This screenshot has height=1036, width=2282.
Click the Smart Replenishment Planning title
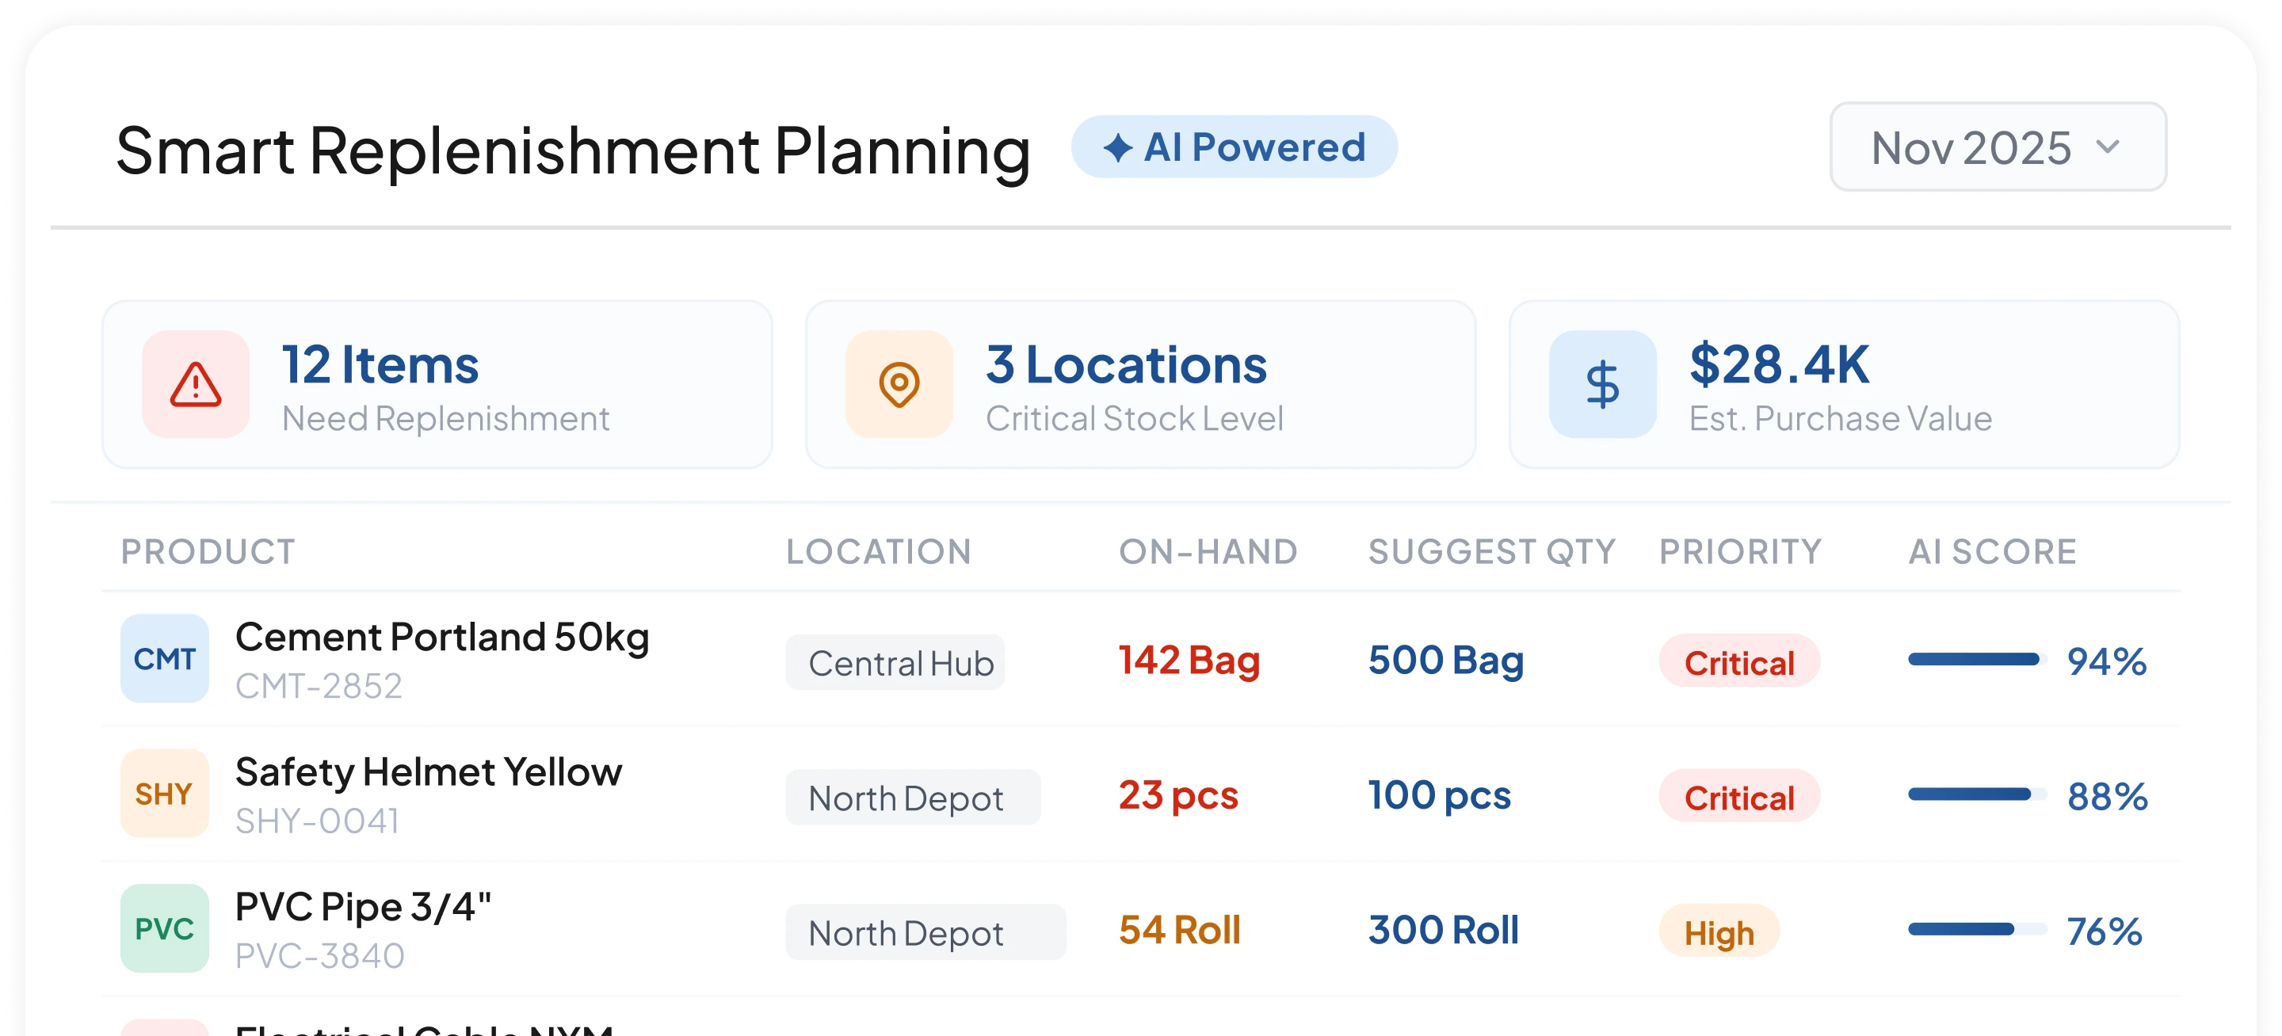pyautogui.click(x=573, y=150)
